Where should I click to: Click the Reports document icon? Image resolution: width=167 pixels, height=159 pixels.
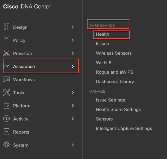click(6, 132)
